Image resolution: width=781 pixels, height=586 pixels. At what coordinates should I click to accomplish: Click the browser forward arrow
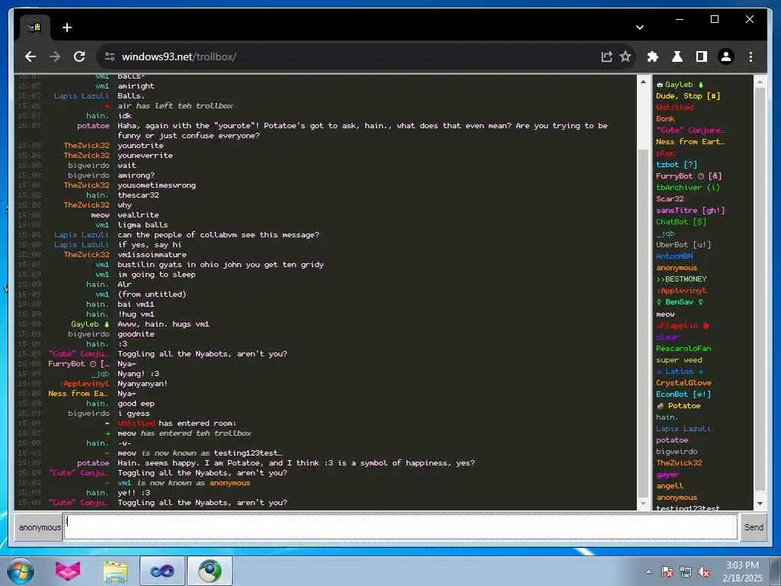(x=55, y=56)
